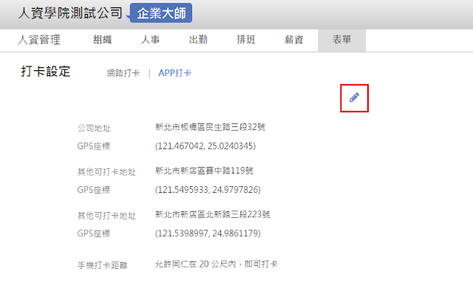The height and width of the screenshot is (294, 473).
Task: Select the 表單 menu tab
Action: click(x=341, y=40)
